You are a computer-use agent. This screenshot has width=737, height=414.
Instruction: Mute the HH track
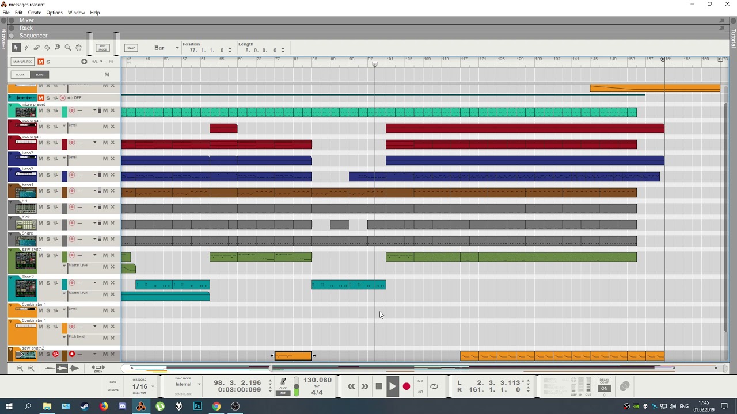coord(40,207)
